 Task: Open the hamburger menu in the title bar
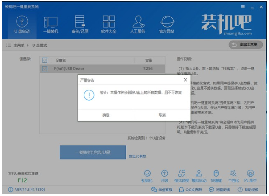pos(243,7)
